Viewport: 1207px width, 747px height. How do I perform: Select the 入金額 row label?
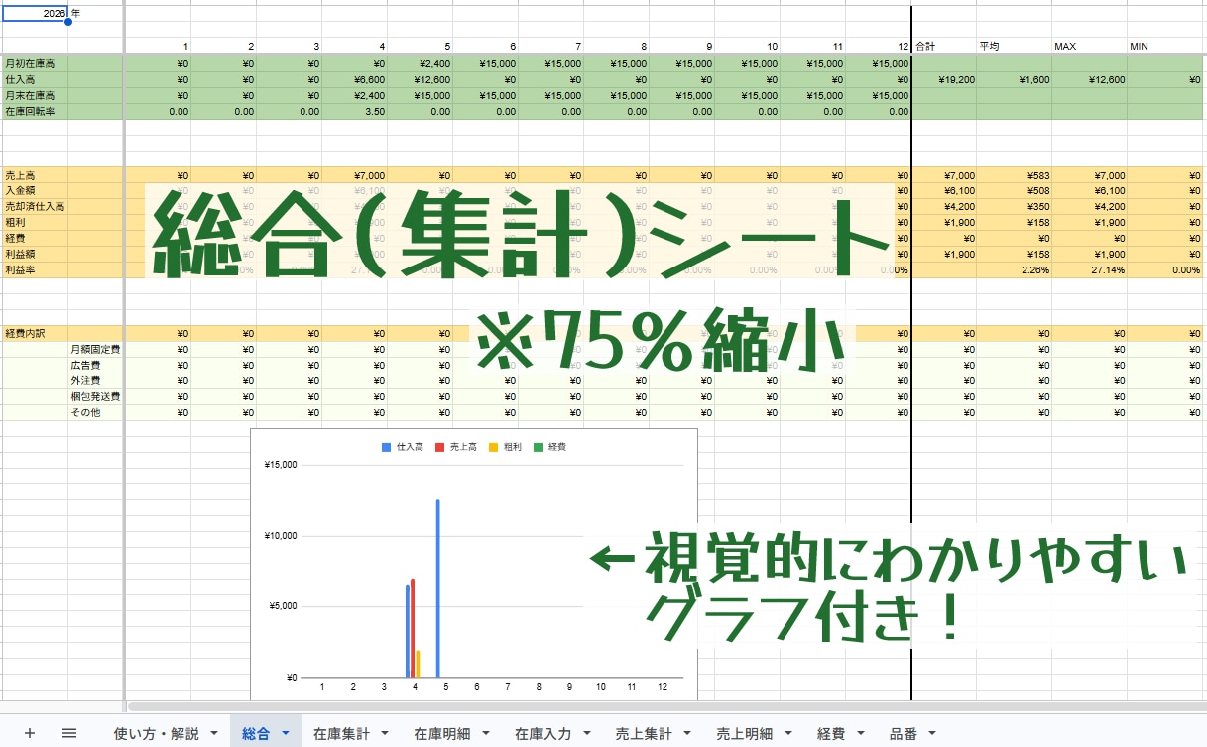pyautogui.click(x=19, y=191)
